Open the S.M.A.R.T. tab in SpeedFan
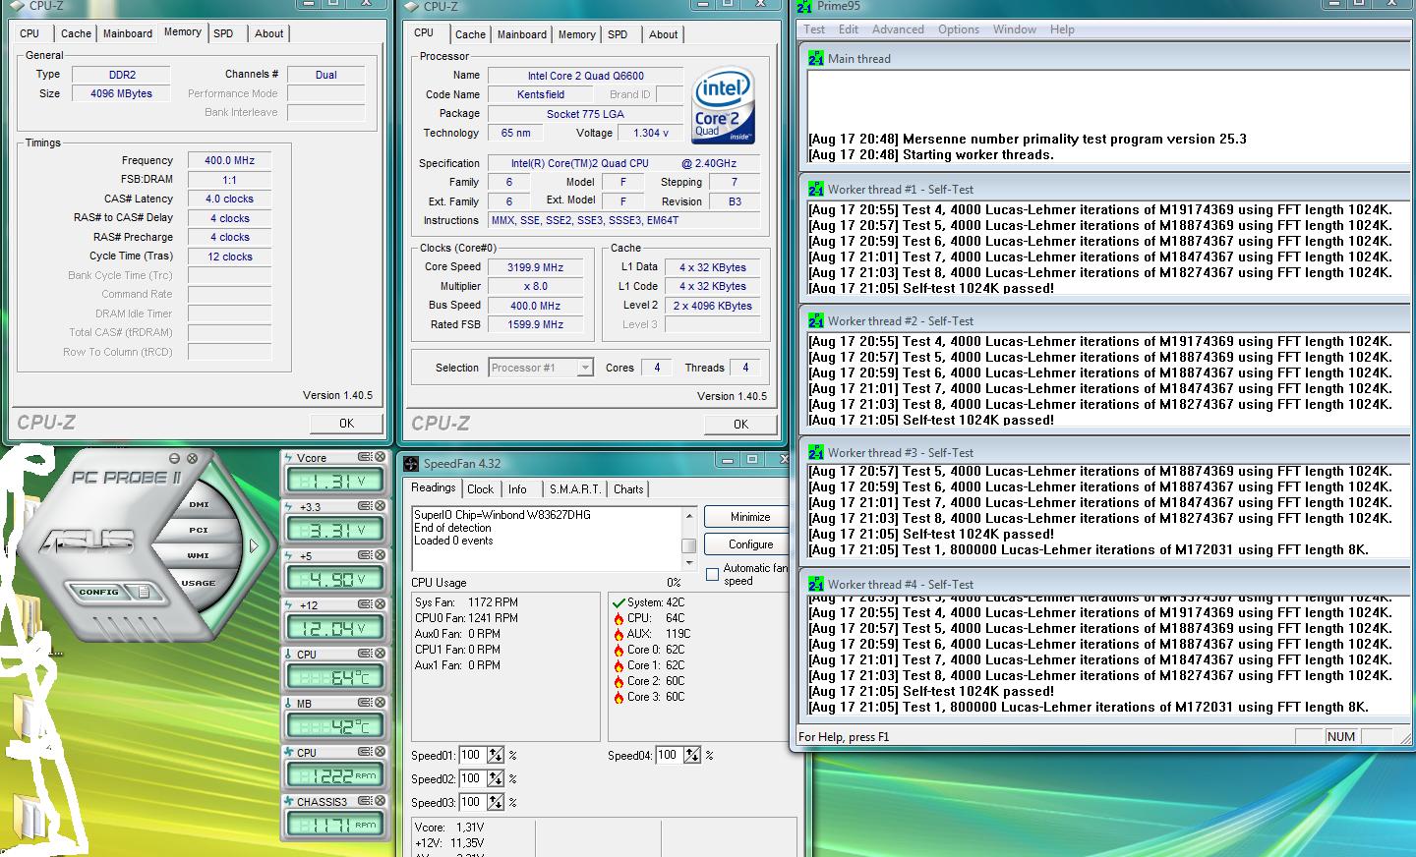 coord(575,488)
